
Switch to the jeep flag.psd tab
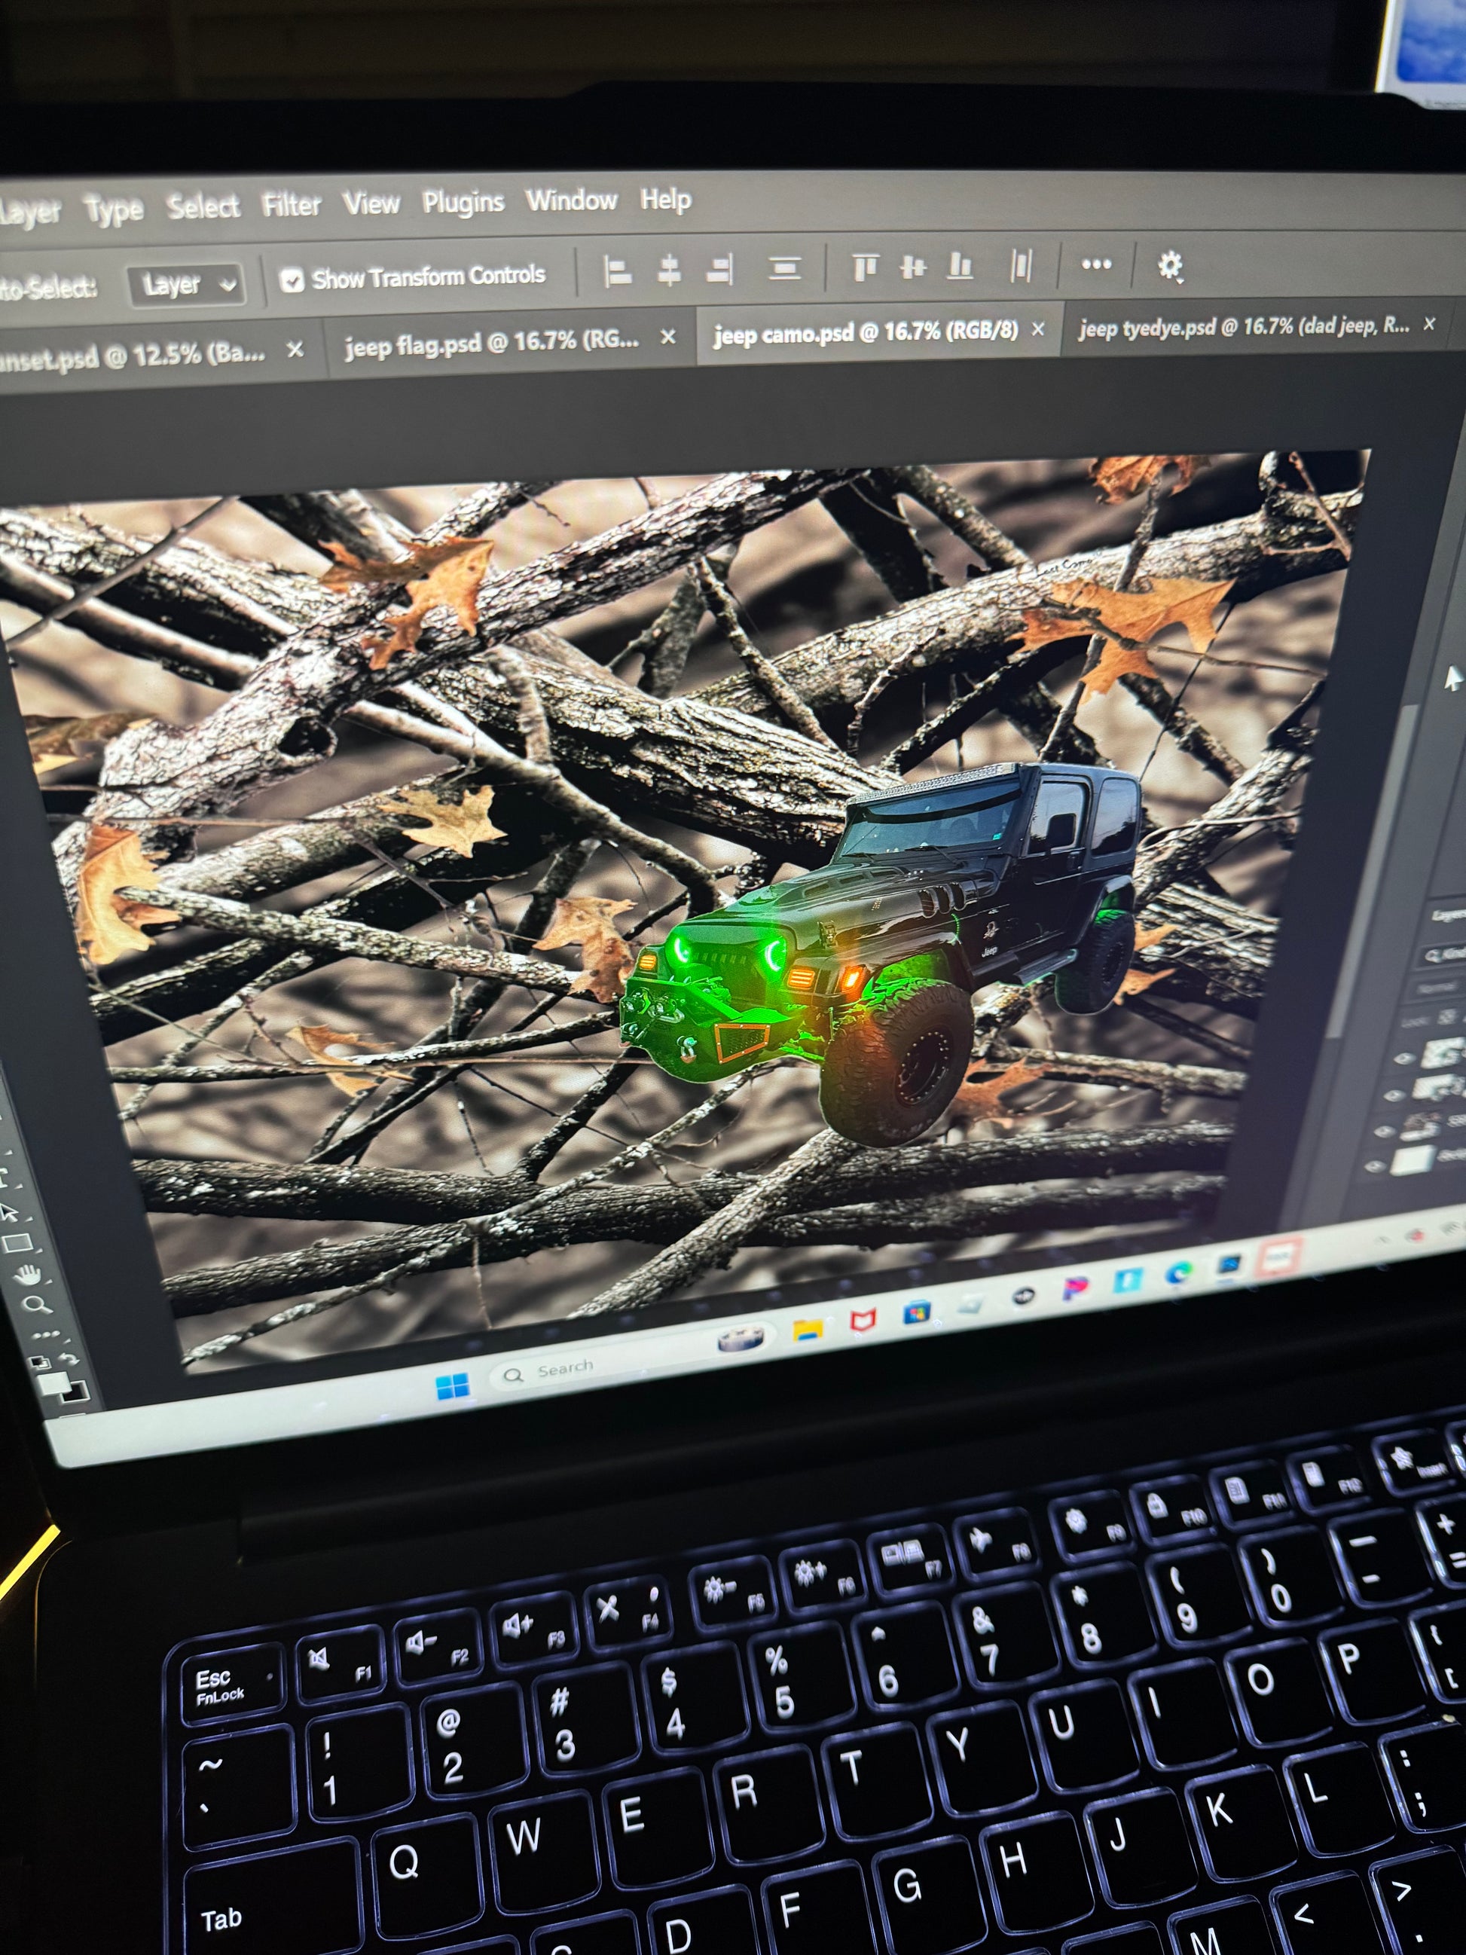[491, 341]
